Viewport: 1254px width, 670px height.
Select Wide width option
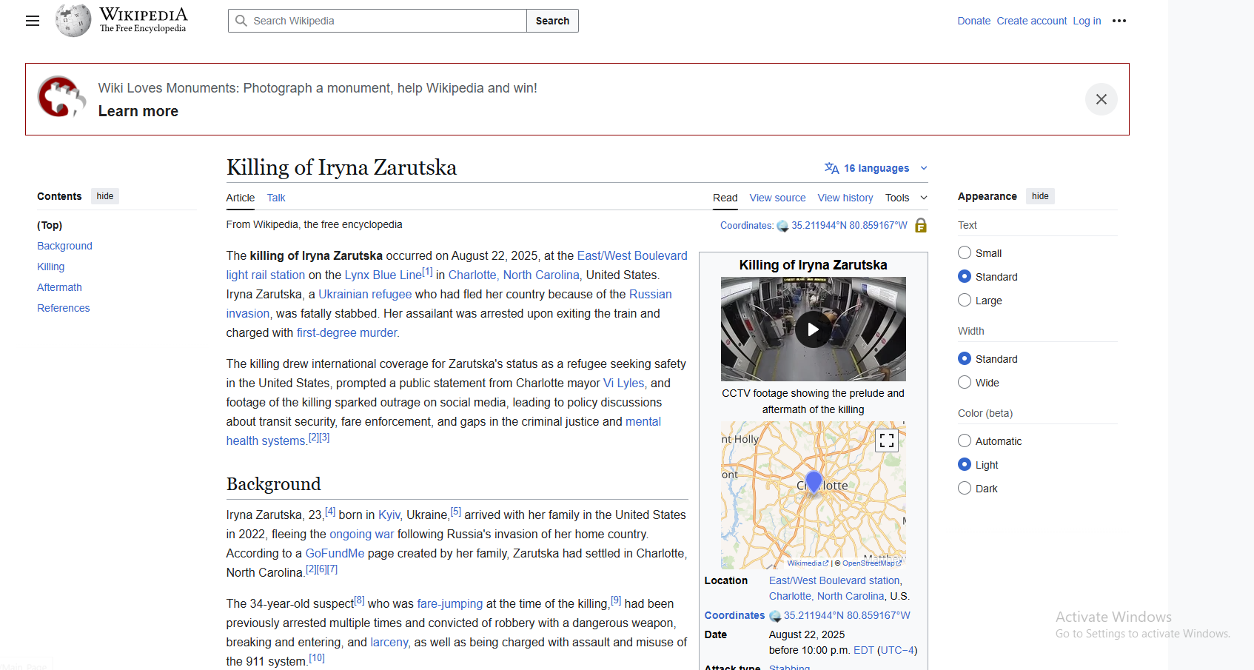point(965,382)
